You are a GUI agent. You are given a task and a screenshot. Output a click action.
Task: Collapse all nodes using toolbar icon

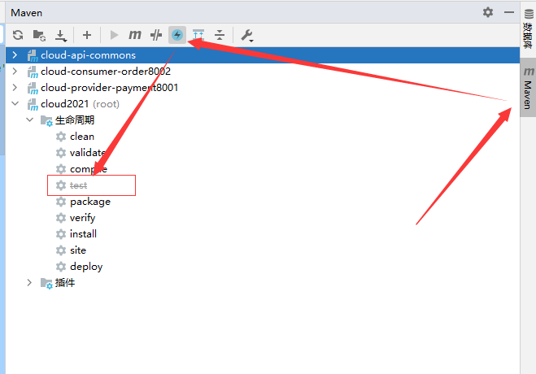tap(220, 35)
